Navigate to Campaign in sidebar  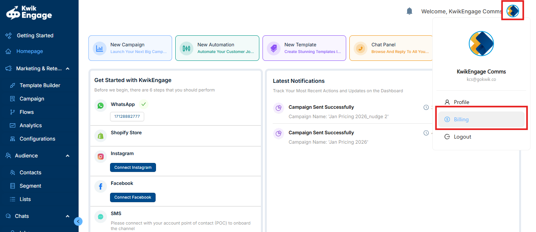[x=32, y=99]
